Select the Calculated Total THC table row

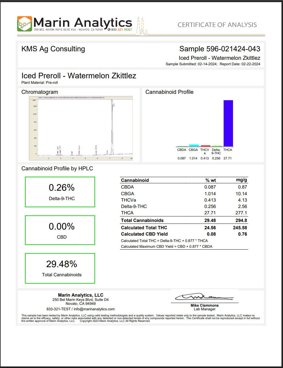(184, 228)
